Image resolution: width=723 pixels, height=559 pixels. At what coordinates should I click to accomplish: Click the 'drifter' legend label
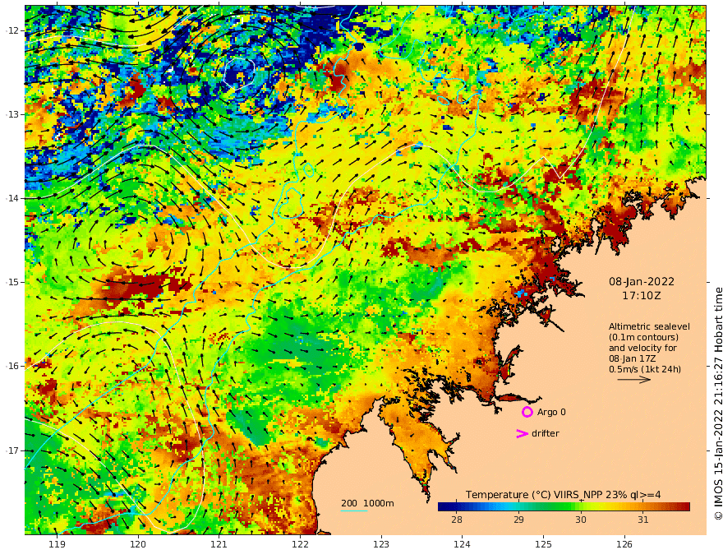coord(545,433)
